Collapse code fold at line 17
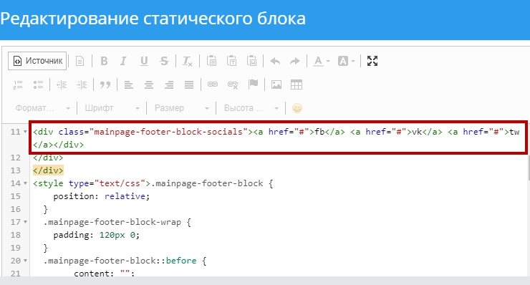Viewport: 530px width, 285px height. [25, 222]
